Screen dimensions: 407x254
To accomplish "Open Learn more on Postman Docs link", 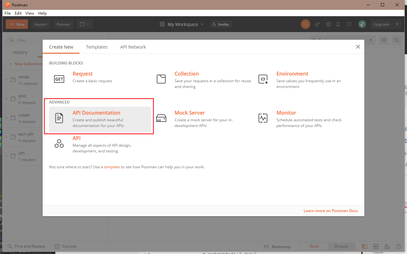I will pyautogui.click(x=331, y=211).
